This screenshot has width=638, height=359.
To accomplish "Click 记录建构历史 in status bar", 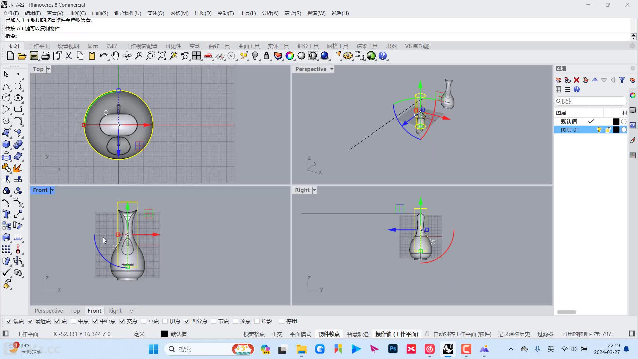I will coord(514,334).
